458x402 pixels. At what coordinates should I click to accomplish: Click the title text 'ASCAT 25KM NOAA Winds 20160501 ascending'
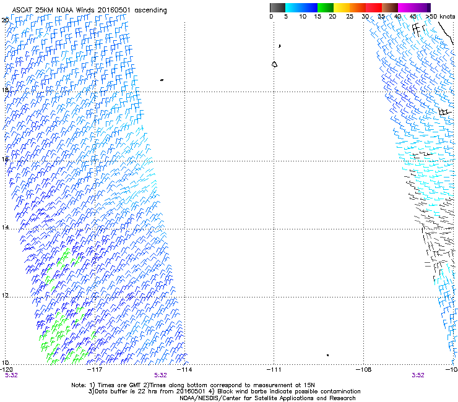(x=89, y=10)
